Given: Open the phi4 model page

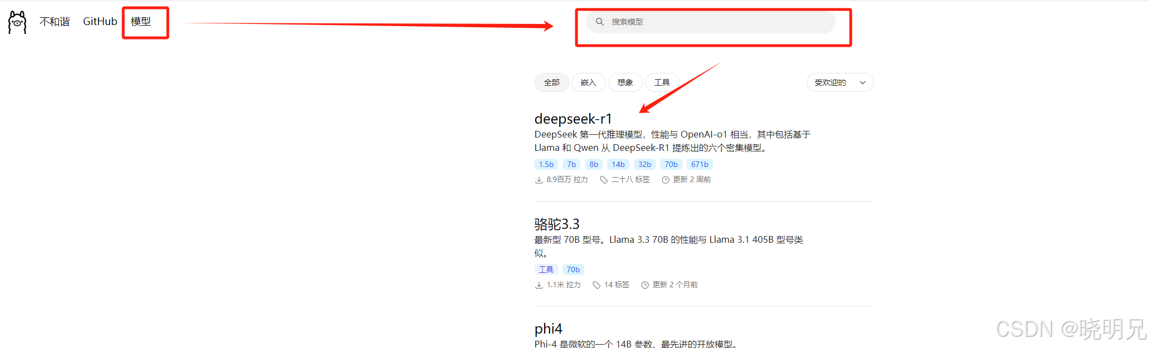Looking at the screenshot, I should tap(549, 329).
